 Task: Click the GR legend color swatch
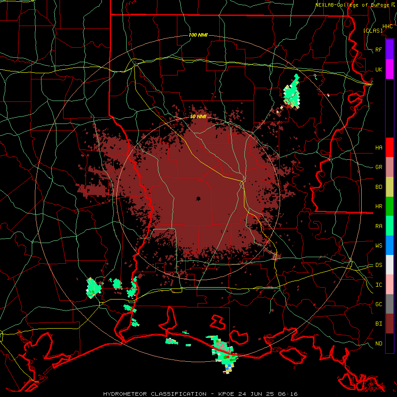coord(390,167)
